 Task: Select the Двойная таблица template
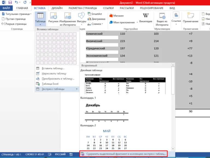tap(125, 84)
